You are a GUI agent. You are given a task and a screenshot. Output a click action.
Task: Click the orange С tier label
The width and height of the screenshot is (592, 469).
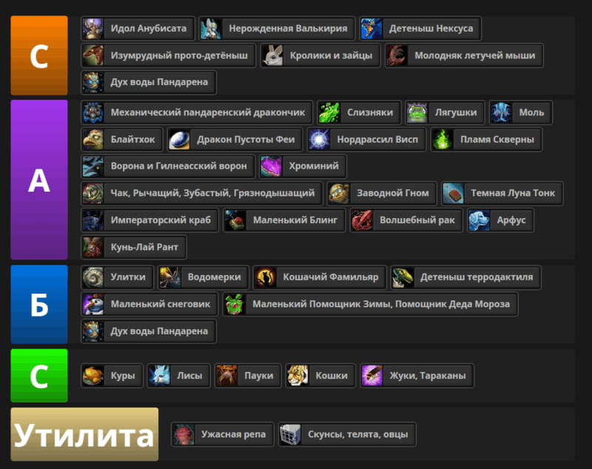(x=39, y=55)
